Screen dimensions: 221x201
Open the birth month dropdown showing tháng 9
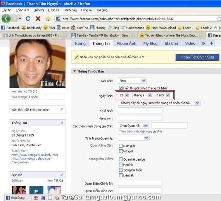(143, 95)
